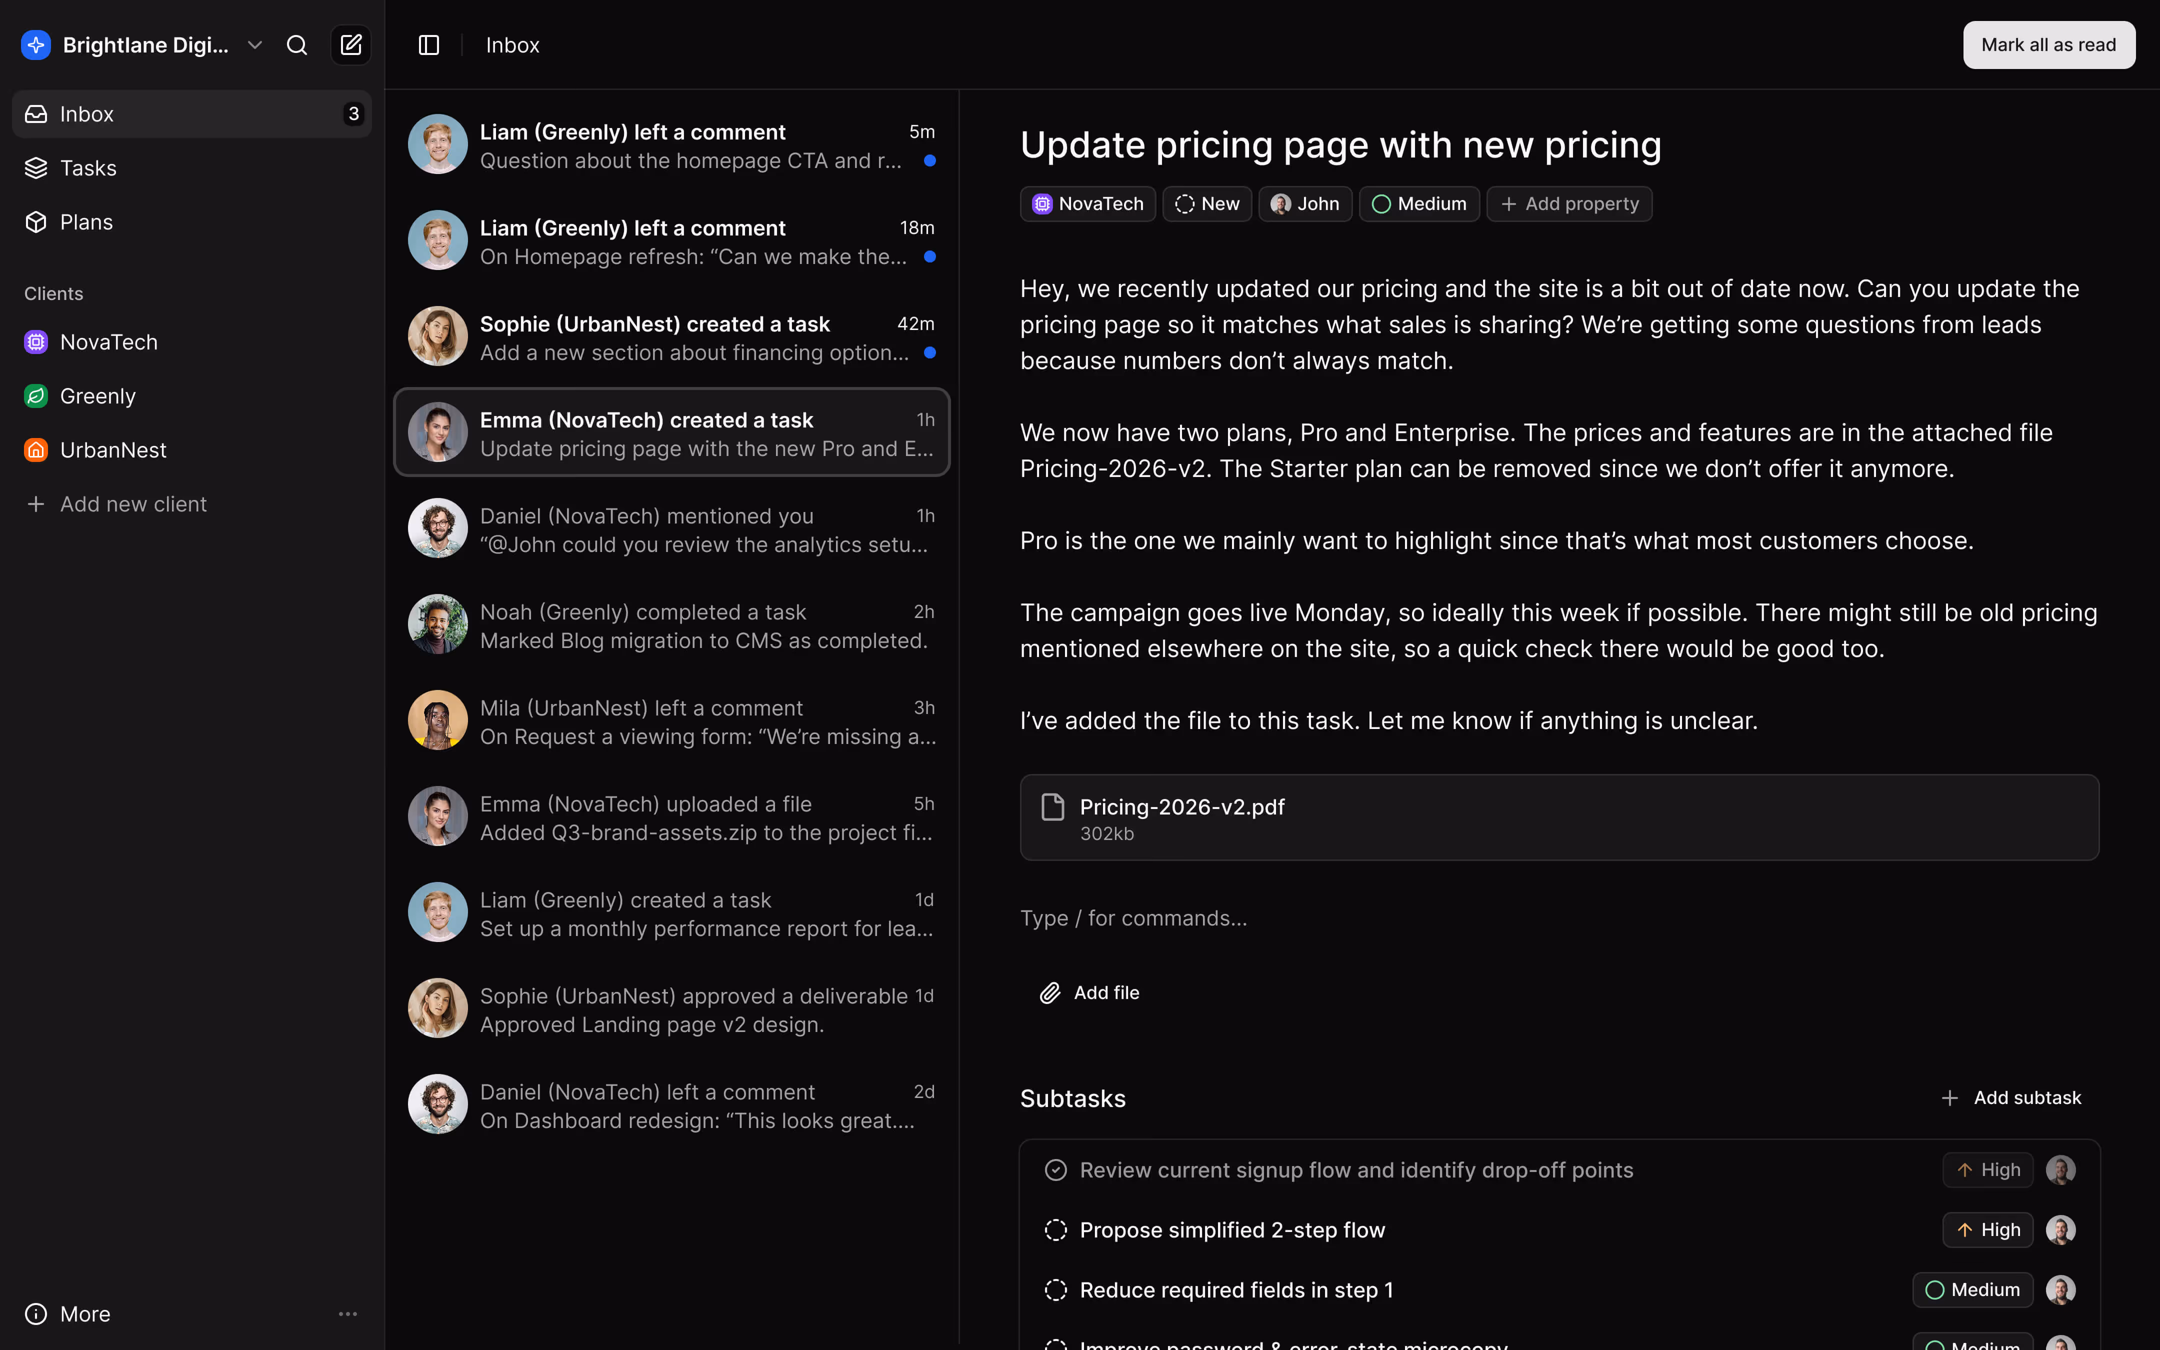This screenshot has width=2160, height=1350.
Task: Toggle the sidebar panel icon
Action: click(429, 44)
